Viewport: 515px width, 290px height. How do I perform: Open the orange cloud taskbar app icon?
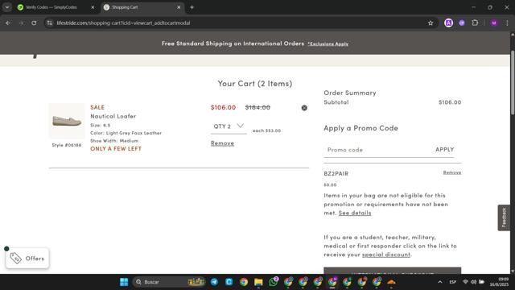click(x=391, y=282)
